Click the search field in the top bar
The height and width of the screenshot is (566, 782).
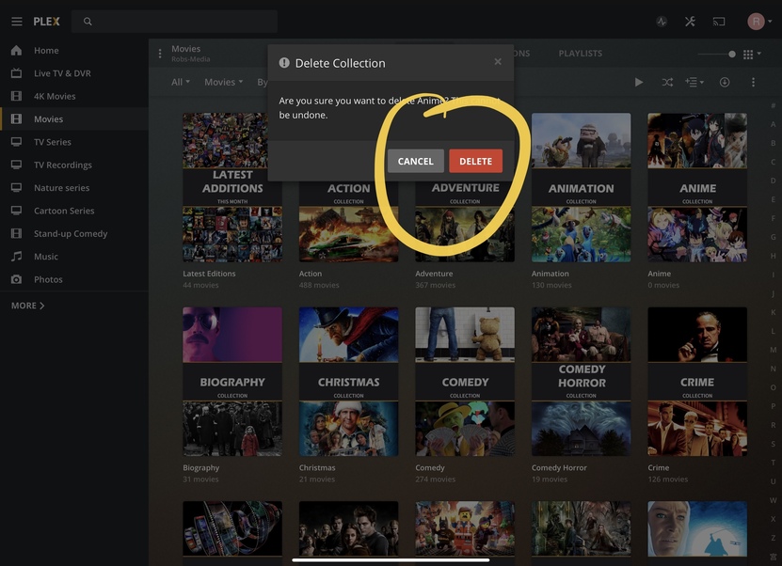(174, 22)
